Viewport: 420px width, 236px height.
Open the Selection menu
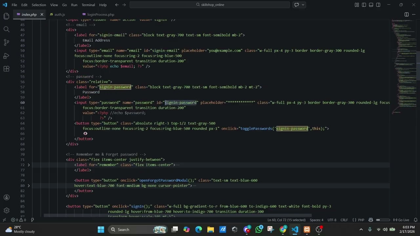coord(39,5)
